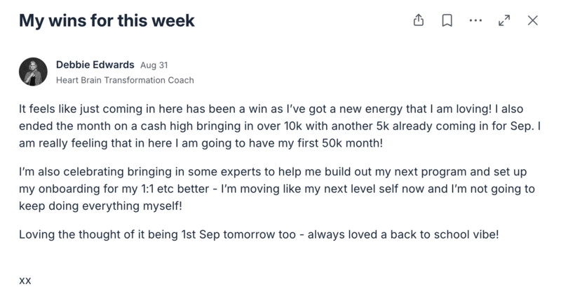Click the line about 1st Sep tomorrow
561x294 pixels.
(258, 234)
